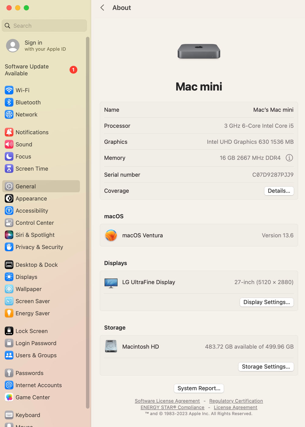Open the Energy Saver bulb icon
Image resolution: width=305 pixels, height=427 pixels.
[9, 313]
